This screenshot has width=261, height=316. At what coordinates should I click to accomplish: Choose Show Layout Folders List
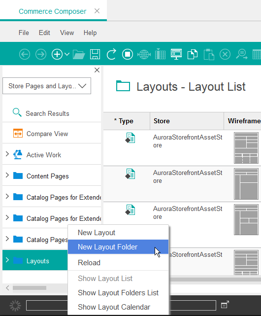click(118, 293)
